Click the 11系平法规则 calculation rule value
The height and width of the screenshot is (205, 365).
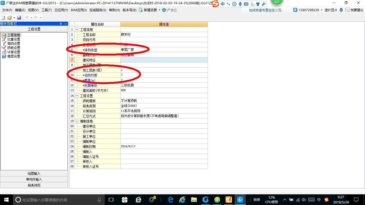coord(164,111)
